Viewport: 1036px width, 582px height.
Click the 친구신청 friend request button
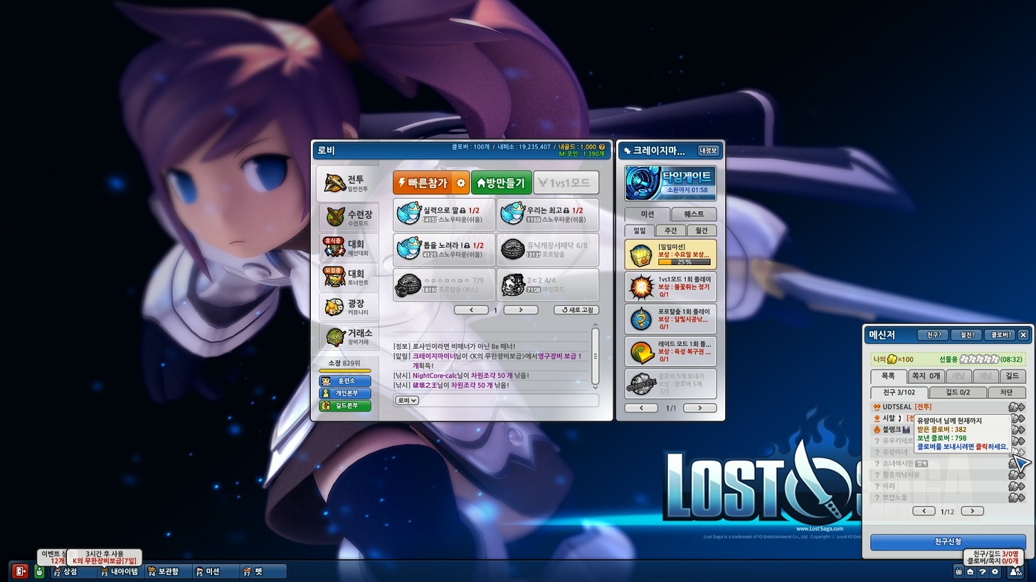(x=948, y=542)
